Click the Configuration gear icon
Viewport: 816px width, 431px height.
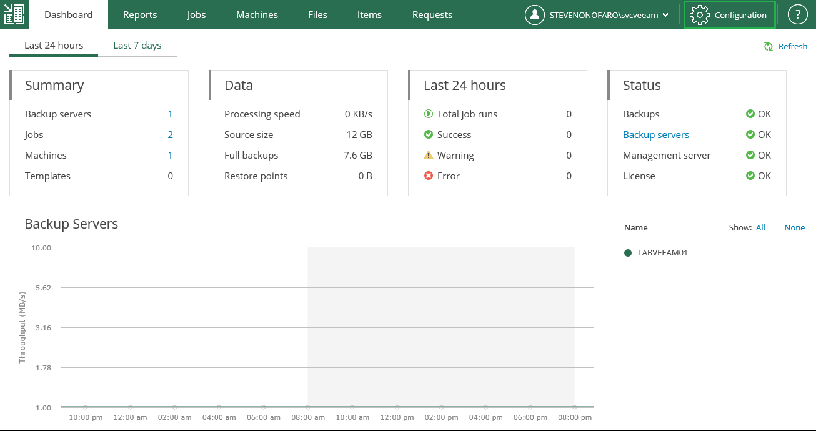point(700,15)
